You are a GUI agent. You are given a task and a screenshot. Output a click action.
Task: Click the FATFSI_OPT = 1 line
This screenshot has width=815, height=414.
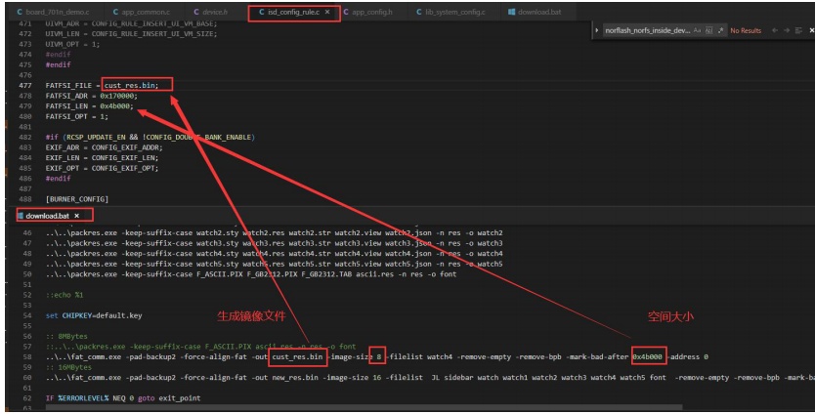tap(77, 116)
